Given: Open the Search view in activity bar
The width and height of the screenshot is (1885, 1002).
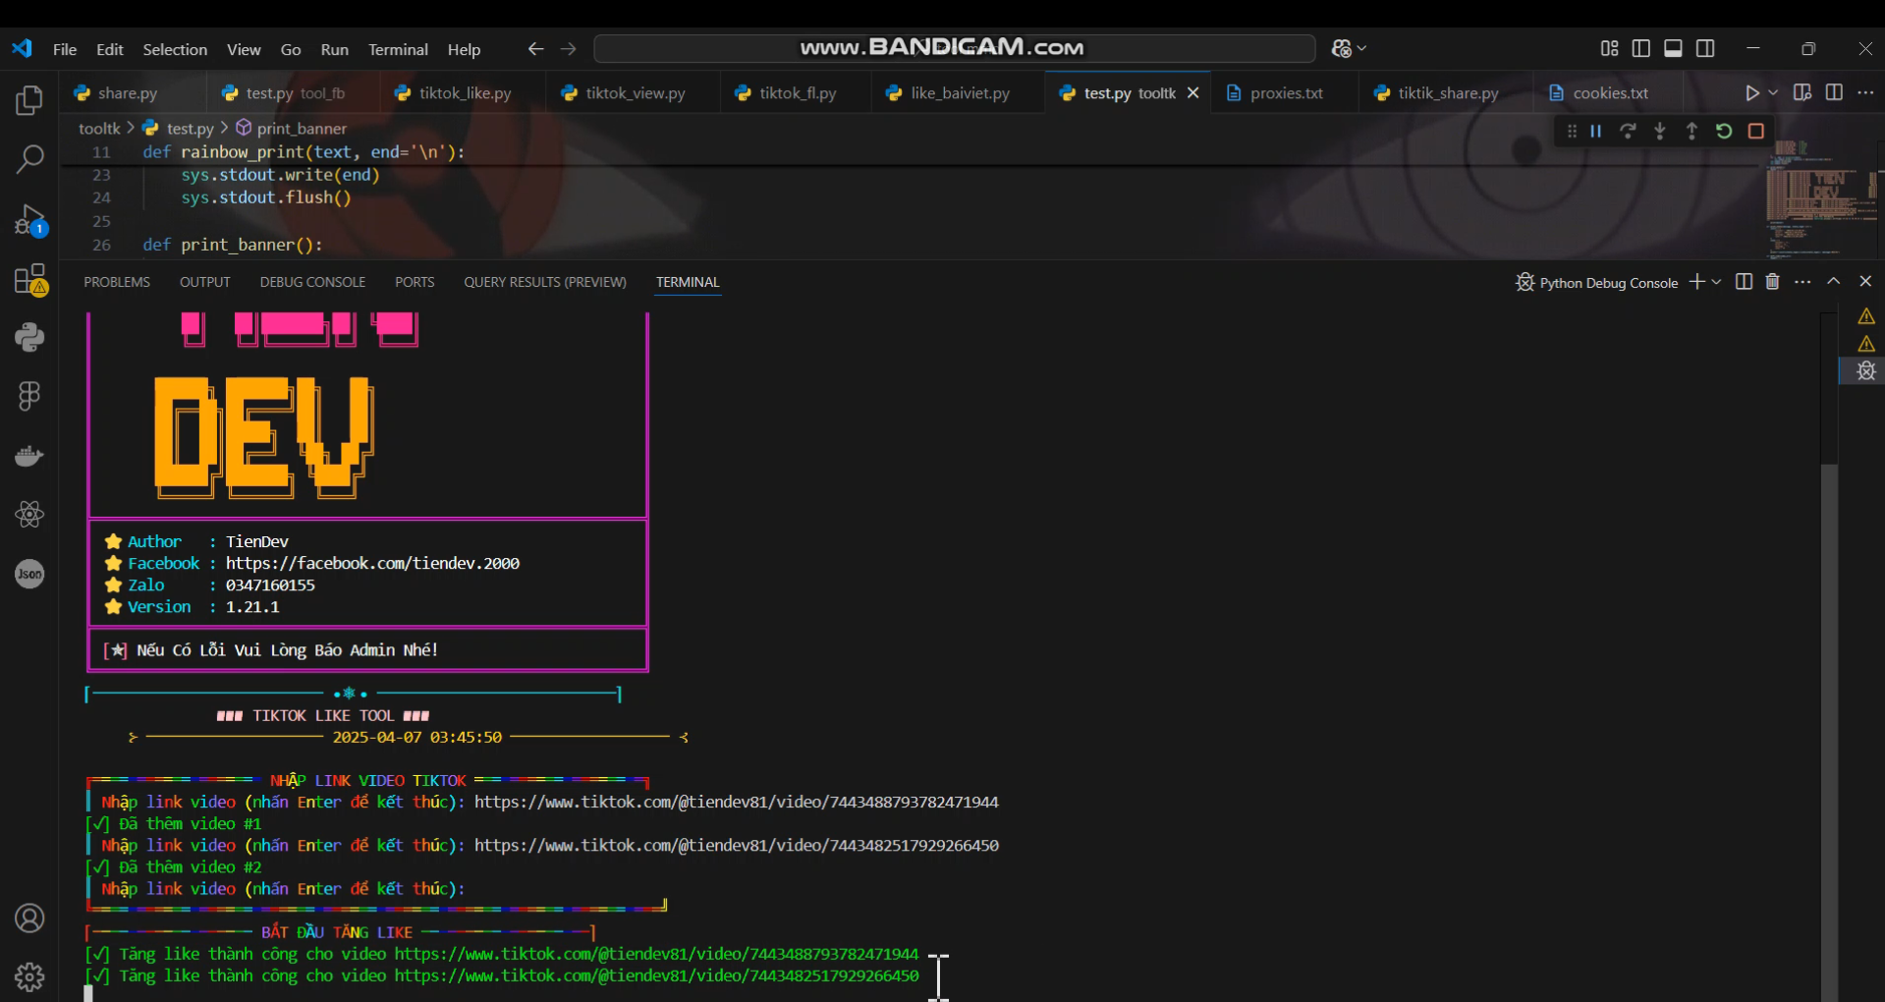Looking at the screenshot, I should [x=29, y=159].
